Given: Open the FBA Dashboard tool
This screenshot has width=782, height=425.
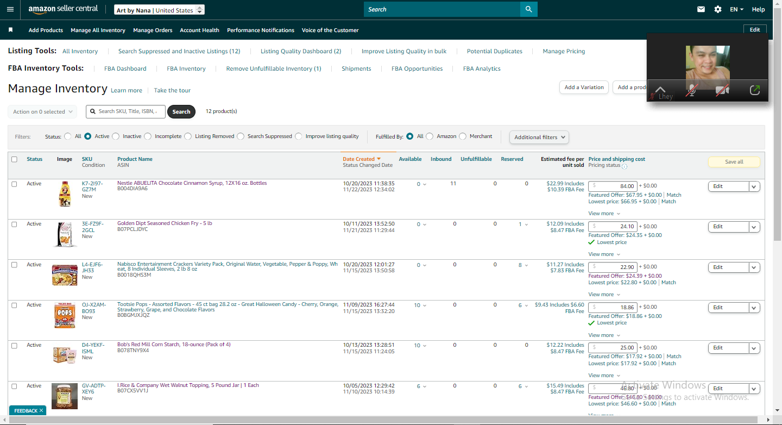Looking at the screenshot, I should 125,68.
